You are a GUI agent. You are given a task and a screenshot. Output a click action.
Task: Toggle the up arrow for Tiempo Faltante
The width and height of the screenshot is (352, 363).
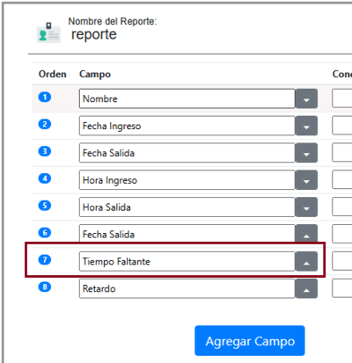[x=306, y=261]
